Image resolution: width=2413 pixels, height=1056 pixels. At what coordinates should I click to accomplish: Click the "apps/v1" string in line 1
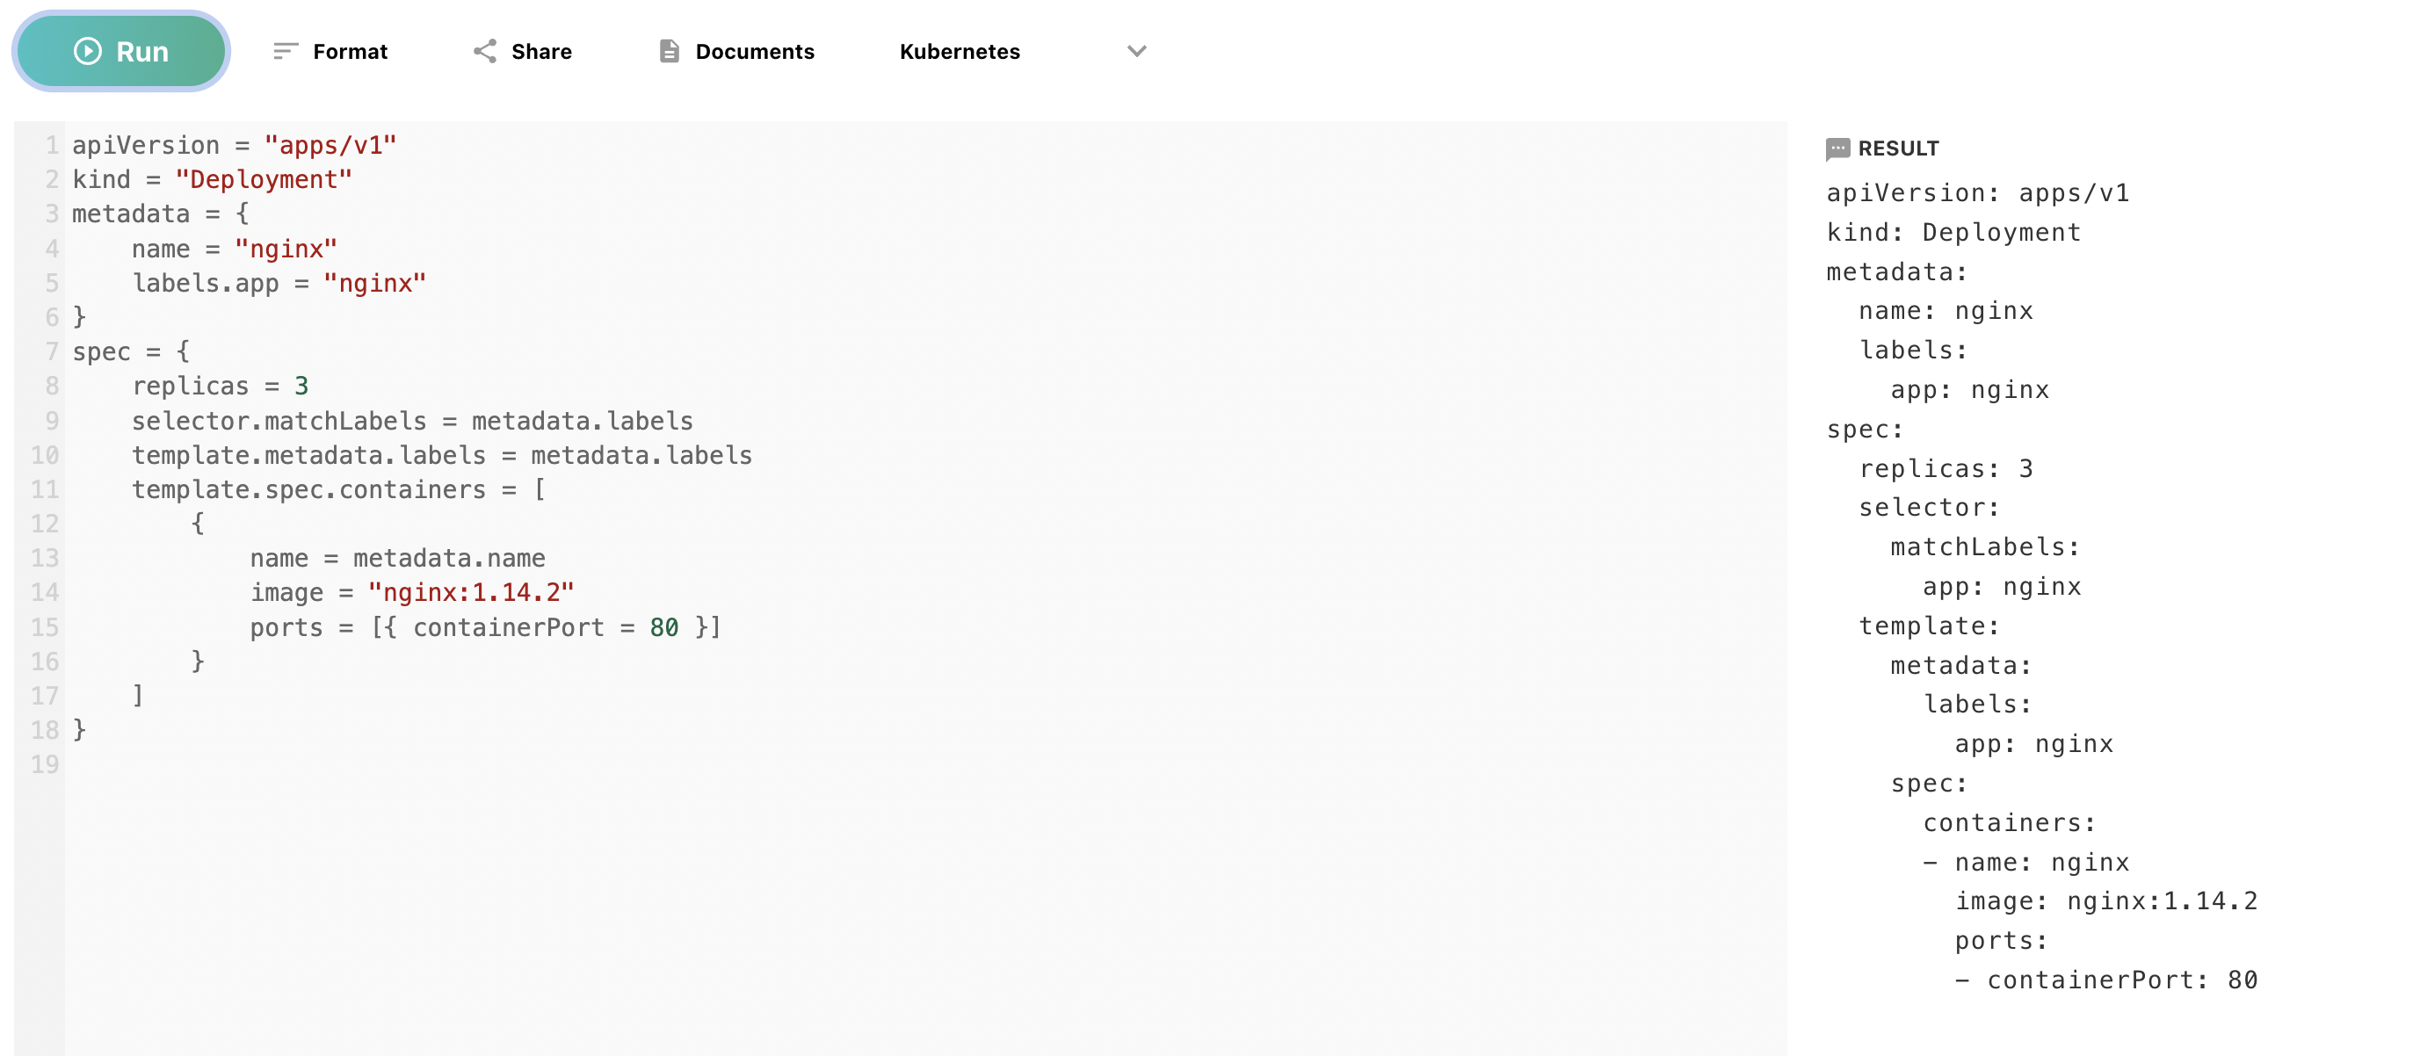330,145
